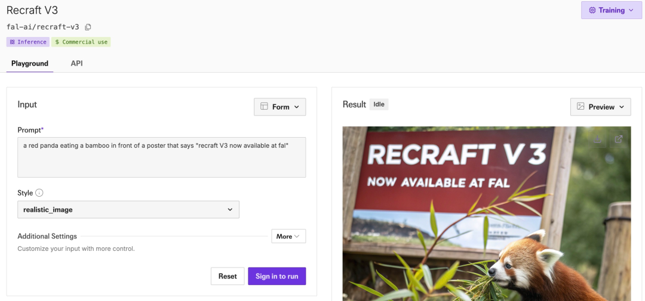
Task: Click the Style info icon
Action: point(39,193)
